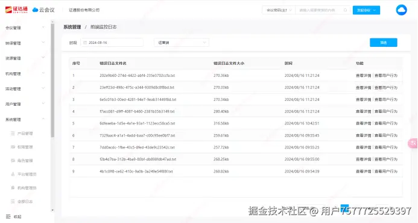Click the 收起 collapse-menu icon

pyautogui.click(x=8, y=216)
